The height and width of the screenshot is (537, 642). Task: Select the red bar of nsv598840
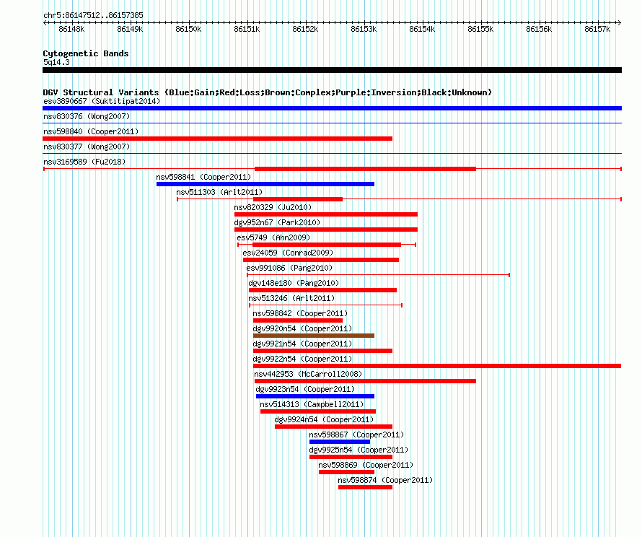[217, 139]
